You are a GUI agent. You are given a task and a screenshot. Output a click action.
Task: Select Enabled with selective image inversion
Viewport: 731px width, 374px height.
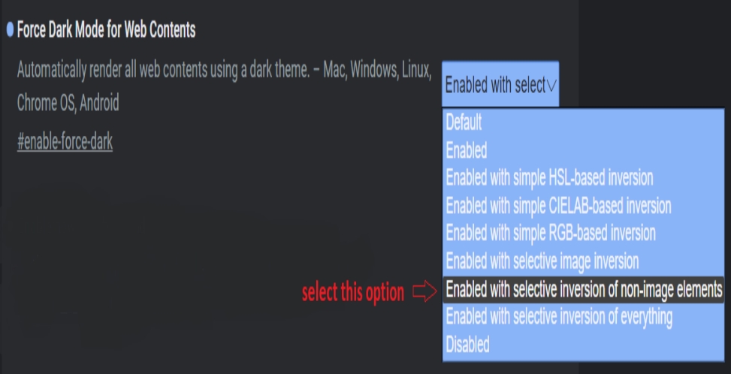click(x=542, y=261)
